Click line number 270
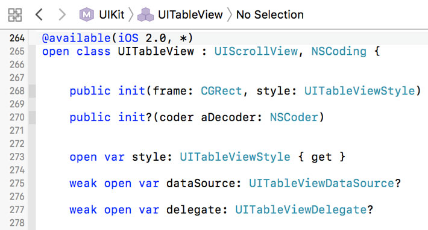Viewport: 428px width, 230px height. tap(17, 117)
